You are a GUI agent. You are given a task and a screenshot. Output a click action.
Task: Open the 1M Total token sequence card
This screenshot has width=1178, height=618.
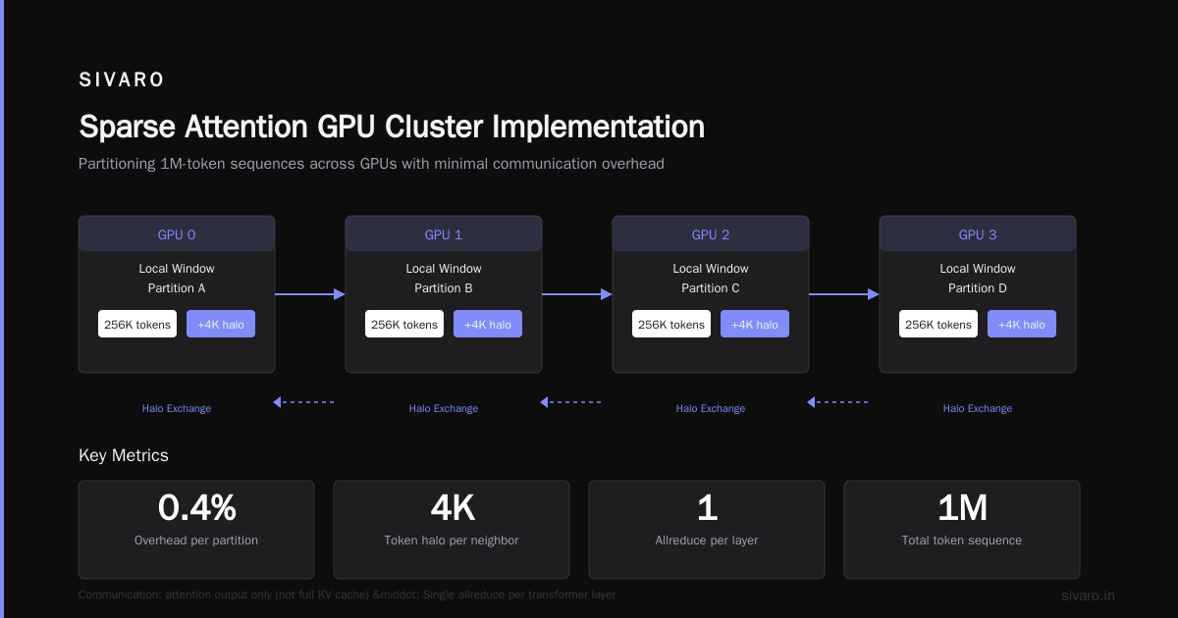coord(962,530)
